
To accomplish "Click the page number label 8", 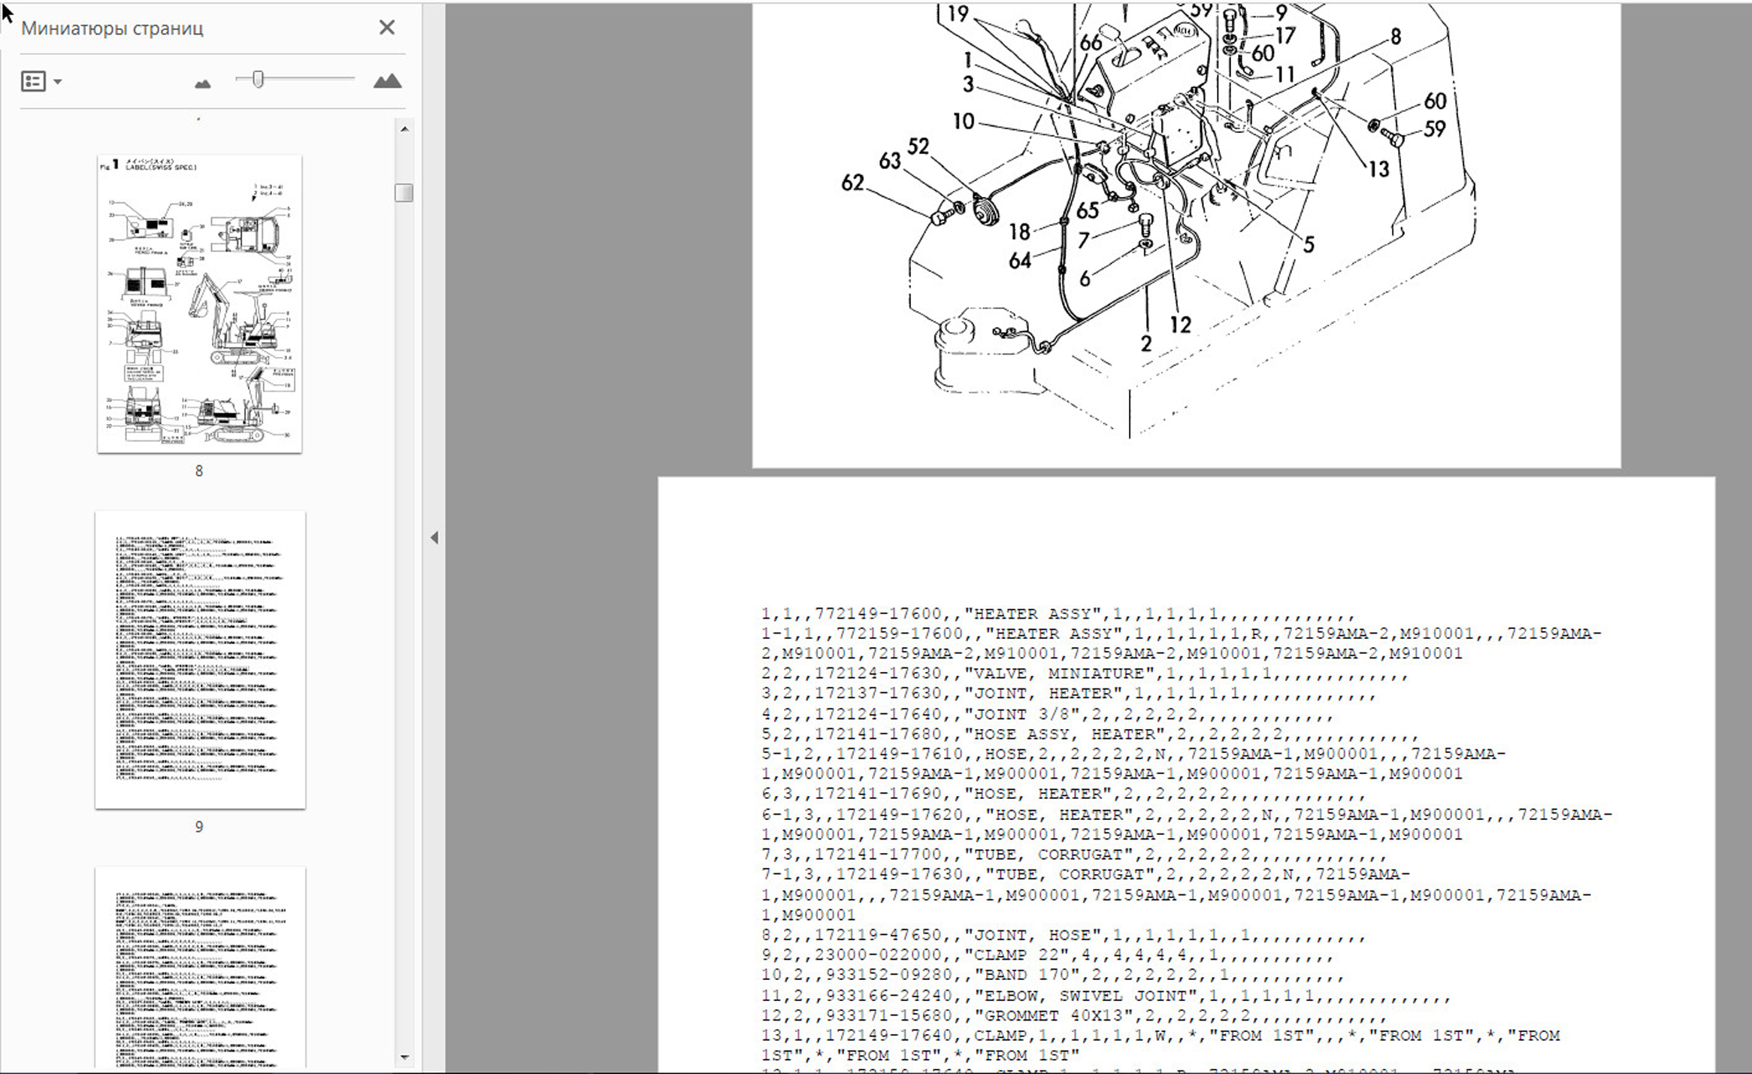I will coord(198,471).
